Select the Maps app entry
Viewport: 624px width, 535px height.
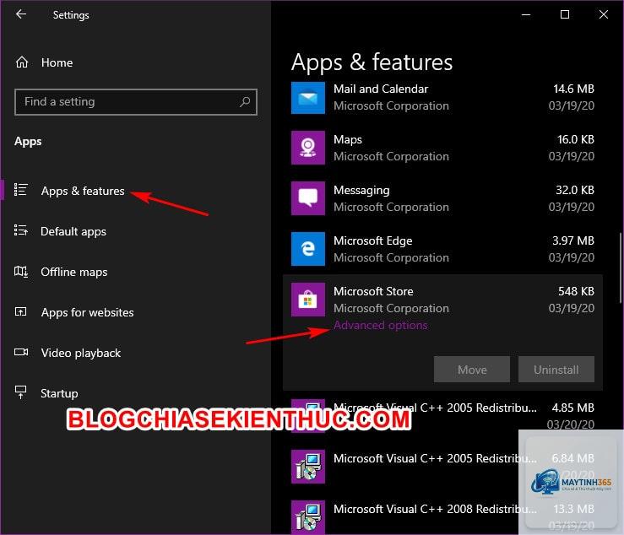click(x=442, y=148)
